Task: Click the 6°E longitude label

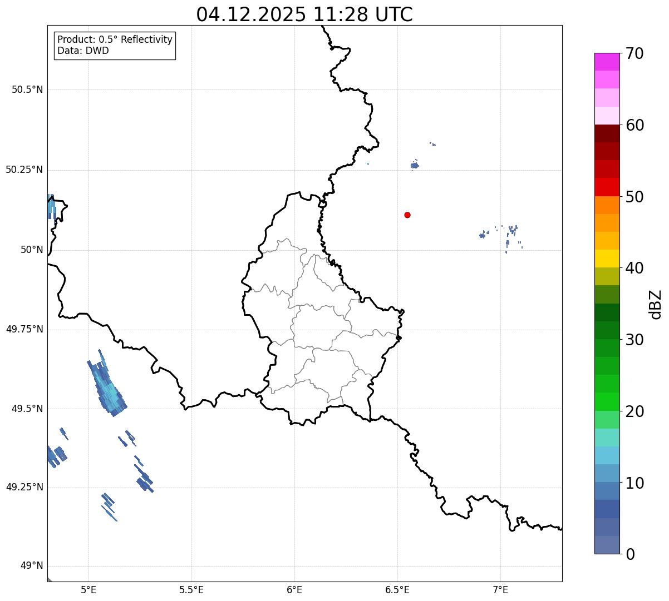Action: click(294, 590)
